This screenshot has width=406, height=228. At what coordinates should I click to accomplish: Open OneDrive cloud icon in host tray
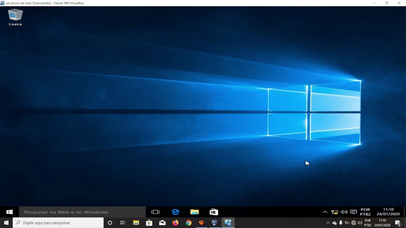click(x=334, y=223)
